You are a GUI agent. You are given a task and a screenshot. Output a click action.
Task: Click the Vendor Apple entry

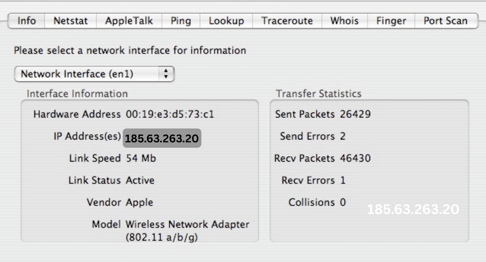coord(139,202)
